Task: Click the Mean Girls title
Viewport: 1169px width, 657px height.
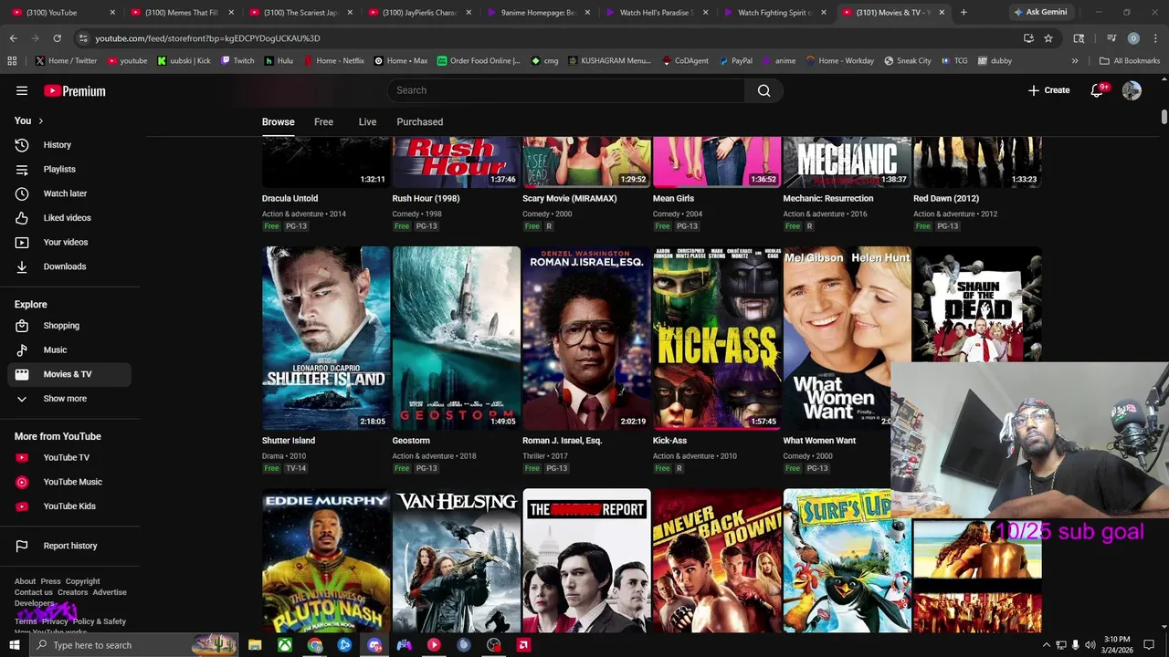Action: coord(673,198)
